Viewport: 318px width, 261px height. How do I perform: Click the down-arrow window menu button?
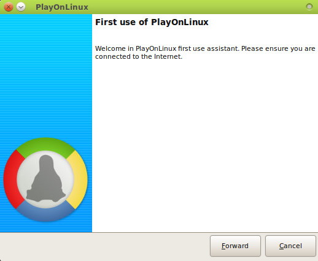click(21, 7)
